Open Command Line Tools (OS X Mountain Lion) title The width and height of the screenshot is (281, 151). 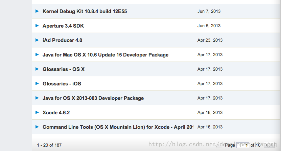click(x=117, y=127)
